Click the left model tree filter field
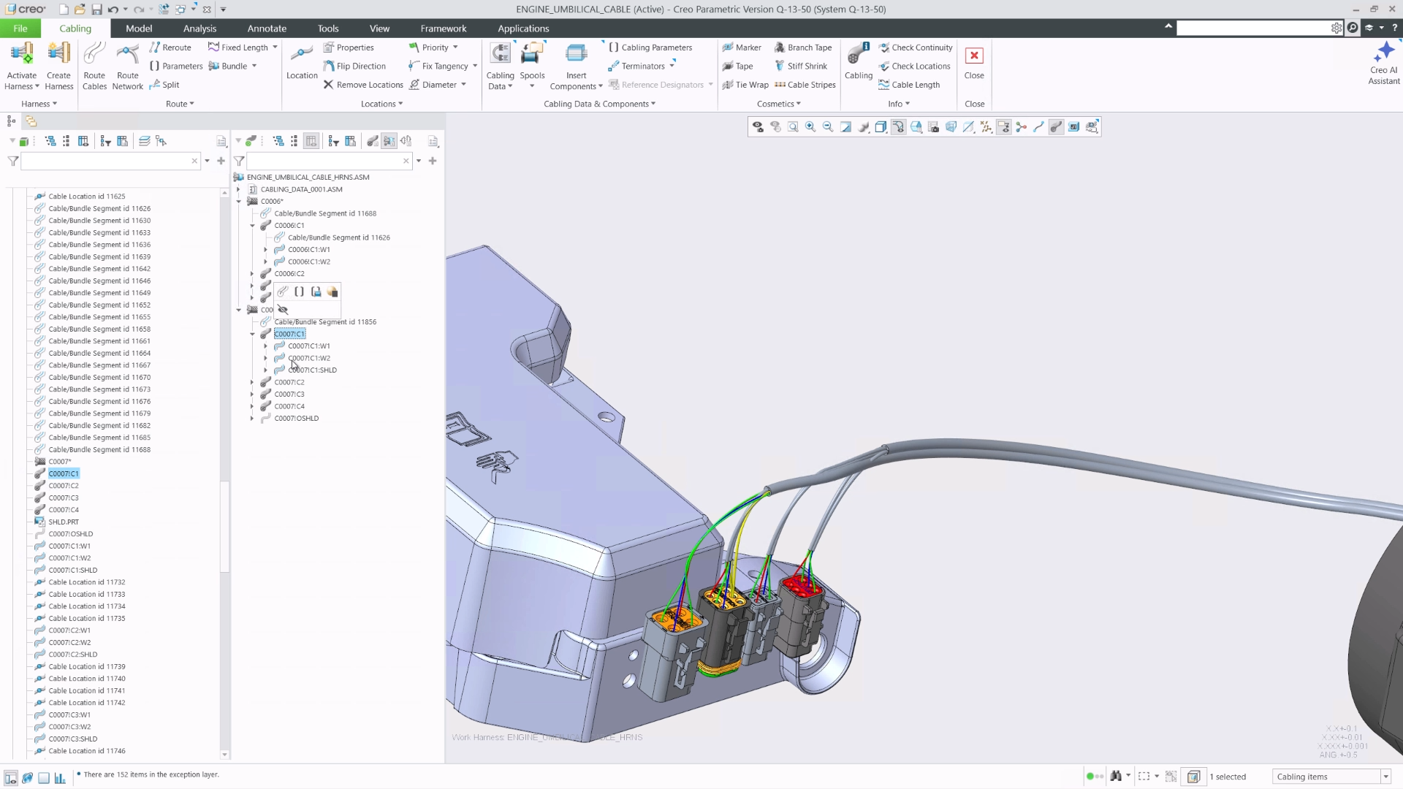 tap(107, 161)
